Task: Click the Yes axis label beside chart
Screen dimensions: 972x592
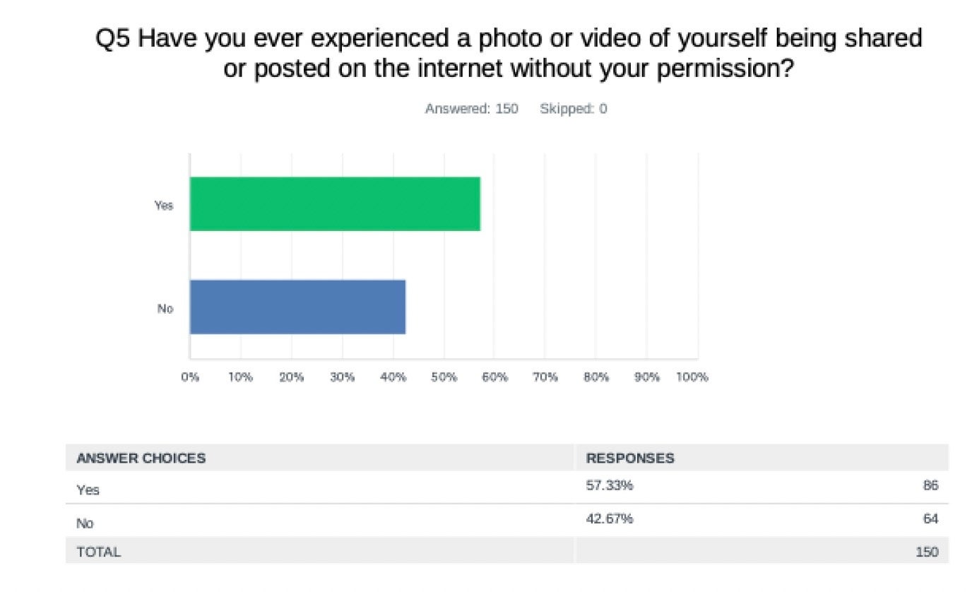Action: 163,206
